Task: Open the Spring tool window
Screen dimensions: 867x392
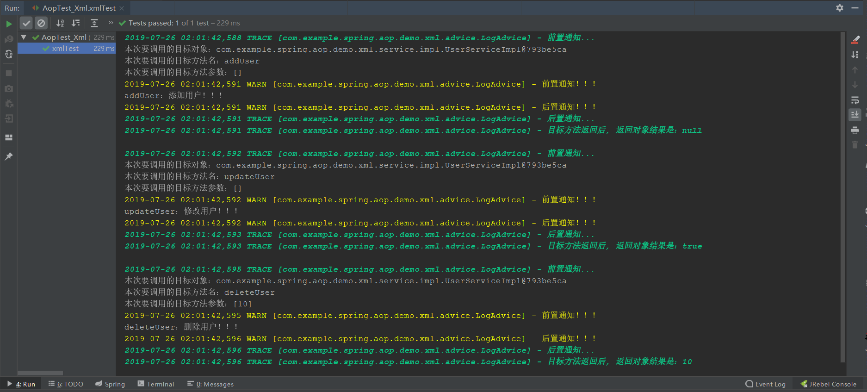Action: [x=110, y=384]
